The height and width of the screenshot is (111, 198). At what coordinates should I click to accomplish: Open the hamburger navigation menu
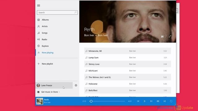[x=39, y=6]
